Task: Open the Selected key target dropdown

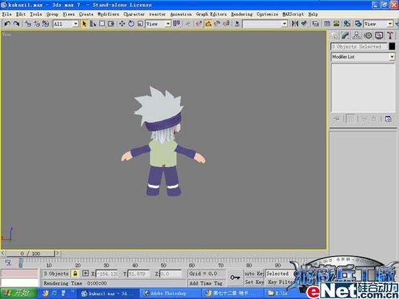Action: [x=279, y=274]
